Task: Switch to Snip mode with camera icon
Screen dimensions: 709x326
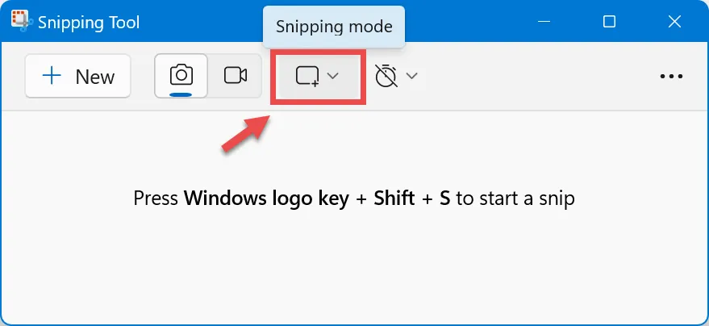Action: pos(181,76)
